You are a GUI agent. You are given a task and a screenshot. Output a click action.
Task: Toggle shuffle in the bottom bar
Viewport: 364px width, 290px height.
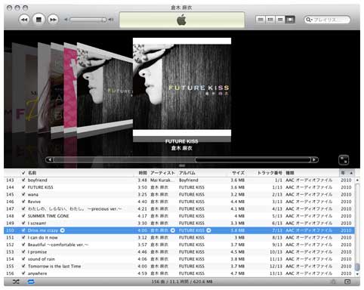pos(16,282)
